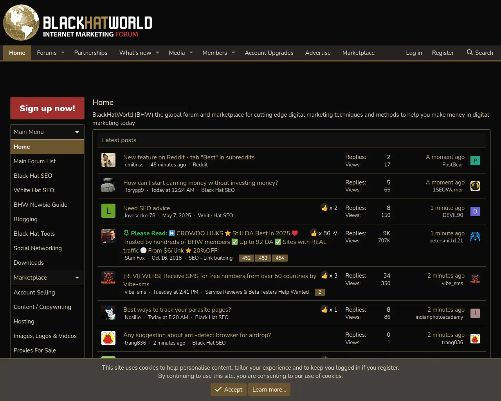
Task: Open White Hat SEO sidebar link
Action: click(x=47, y=190)
